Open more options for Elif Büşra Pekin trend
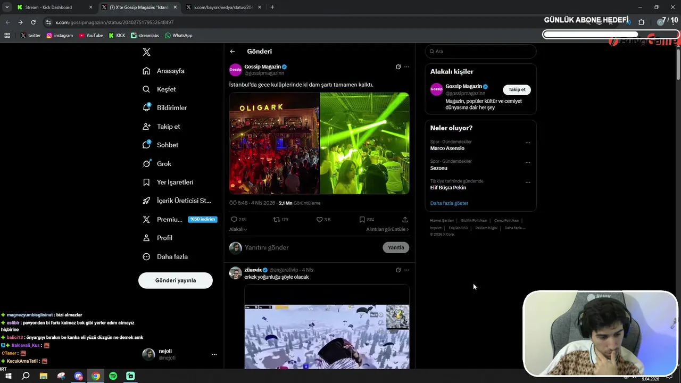The image size is (681, 383). click(x=528, y=182)
